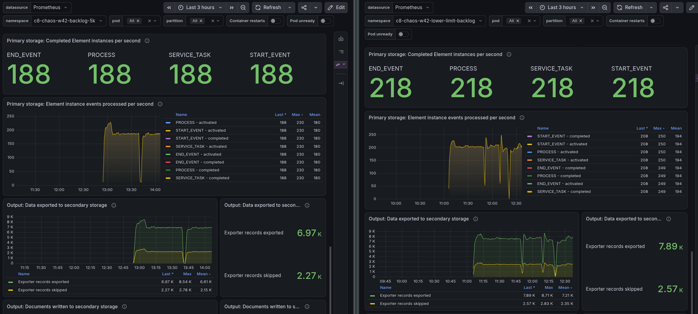This screenshot has height=314, width=698.
Task: Clear the partition filter in right dashboard
Action: (592, 21)
